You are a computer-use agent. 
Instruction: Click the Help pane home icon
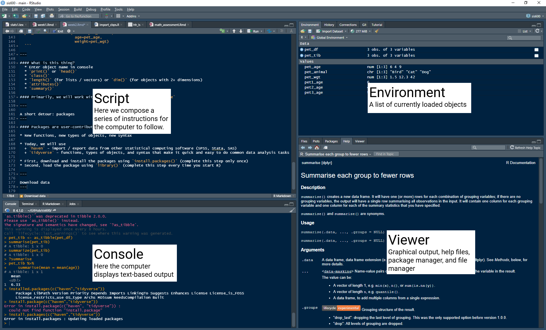click(317, 147)
